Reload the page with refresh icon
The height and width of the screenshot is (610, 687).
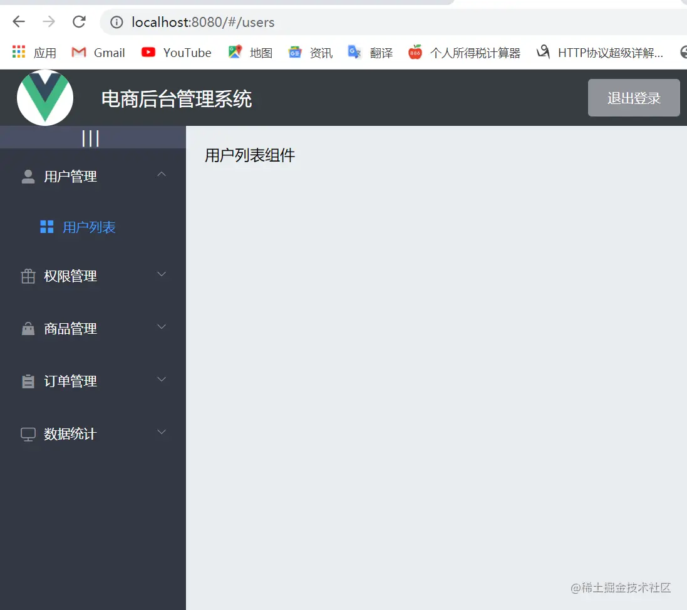click(79, 21)
